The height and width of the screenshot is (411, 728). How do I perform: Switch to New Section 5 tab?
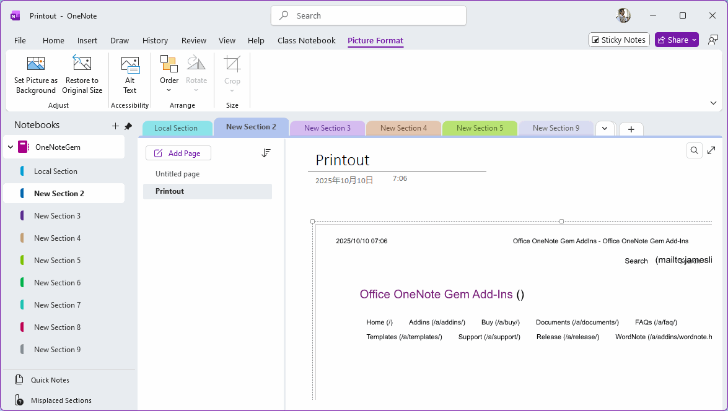coord(480,128)
